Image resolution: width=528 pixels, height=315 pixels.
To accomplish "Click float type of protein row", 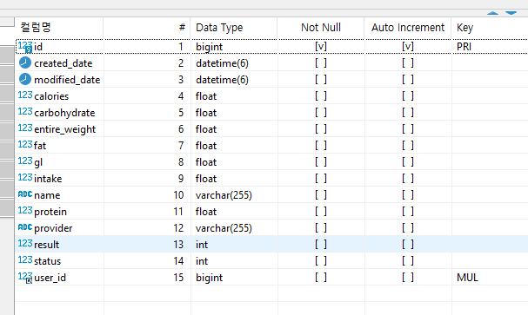I will pos(206,211).
